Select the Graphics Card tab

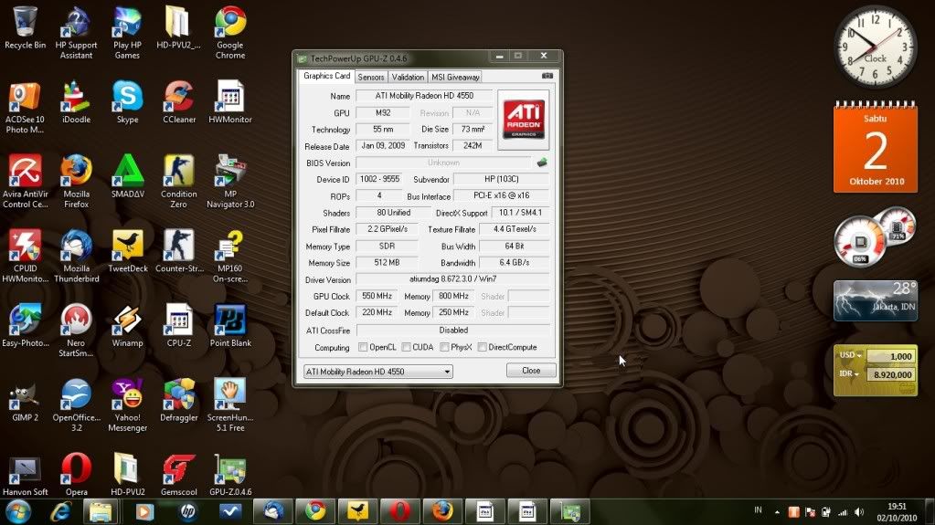(x=326, y=76)
